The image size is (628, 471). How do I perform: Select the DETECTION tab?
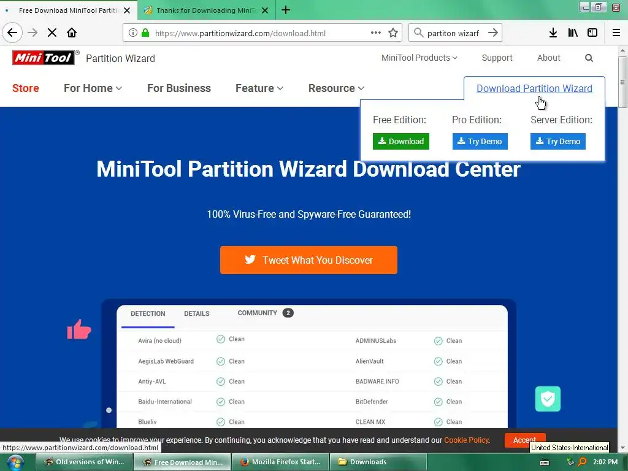coord(148,313)
